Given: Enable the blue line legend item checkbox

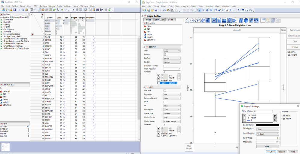Looking at the screenshot, I should coord(244,120).
